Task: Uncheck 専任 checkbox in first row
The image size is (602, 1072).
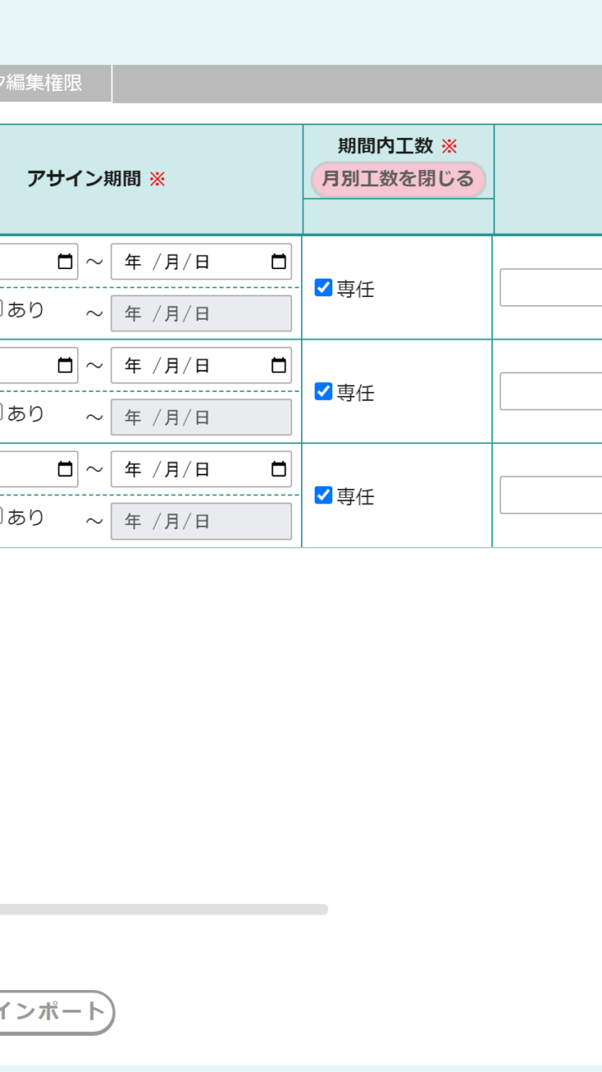Action: pyautogui.click(x=323, y=287)
